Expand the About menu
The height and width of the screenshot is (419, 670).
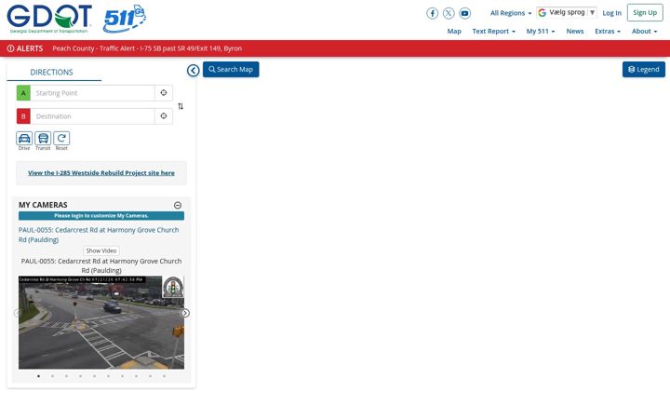[644, 32]
